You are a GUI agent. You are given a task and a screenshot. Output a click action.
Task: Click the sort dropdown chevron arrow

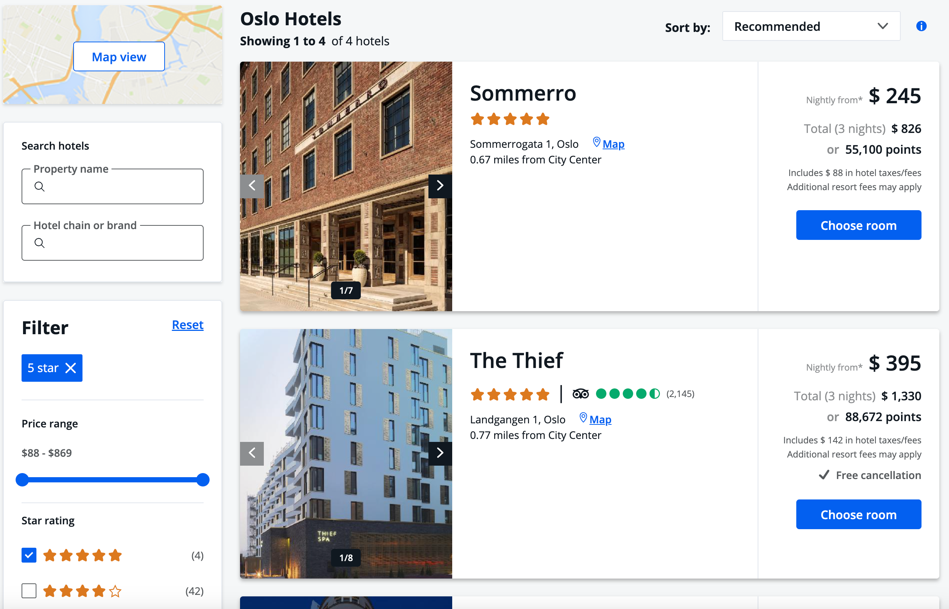pos(883,26)
